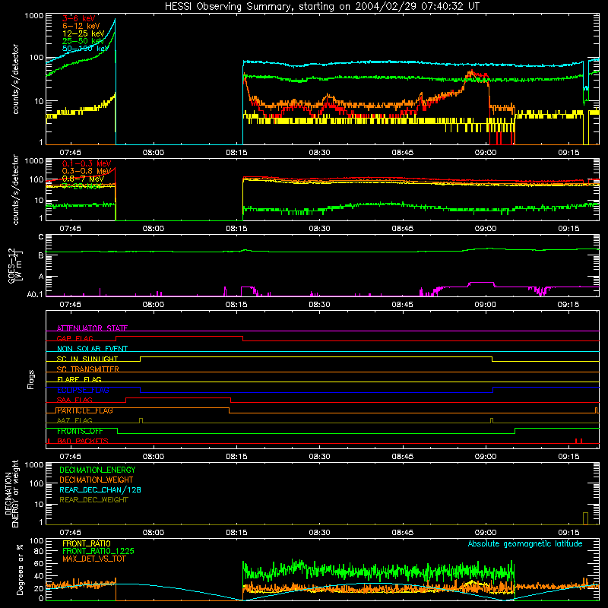This screenshot has width=608, height=608.
Task: Click the FRONTS_OFF flag label
Action: [x=80, y=431]
